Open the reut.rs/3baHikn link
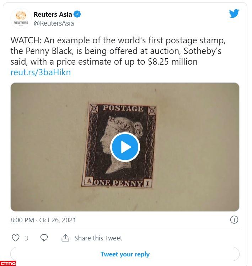 coord(41,72)
